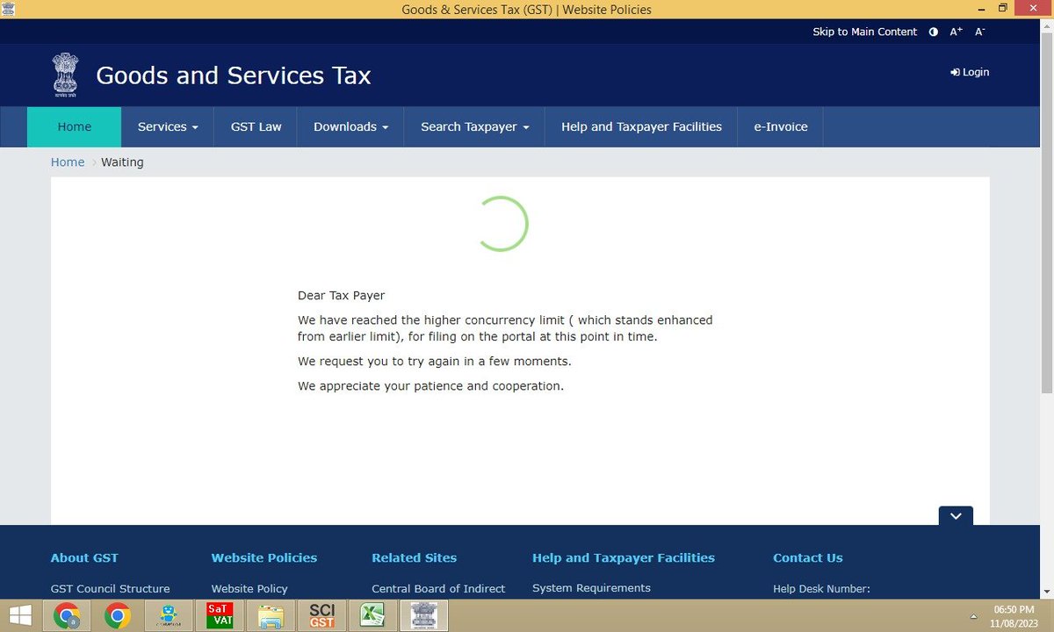
Task: Restore the window with title bar button
Action: point(1002,9)
